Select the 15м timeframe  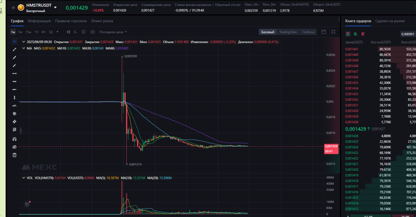click(28, 32)
